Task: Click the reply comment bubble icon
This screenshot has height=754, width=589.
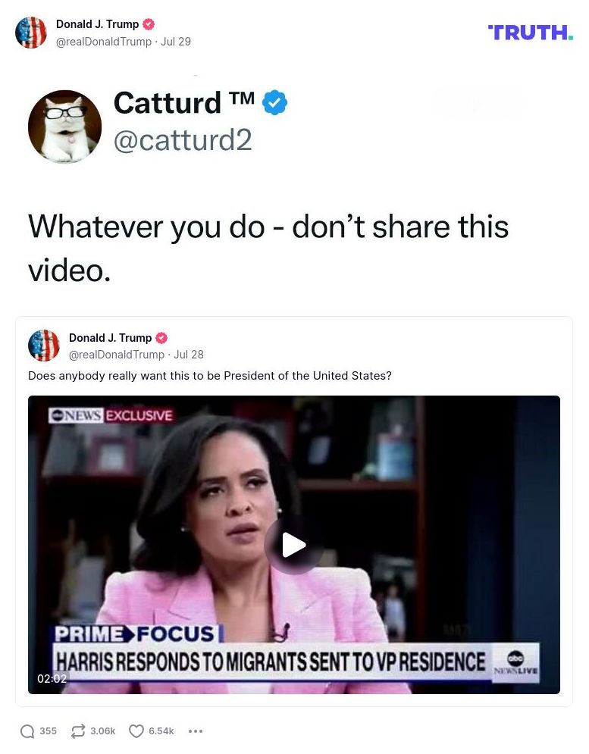Action: pyautogui.click(x=27, y=731)
